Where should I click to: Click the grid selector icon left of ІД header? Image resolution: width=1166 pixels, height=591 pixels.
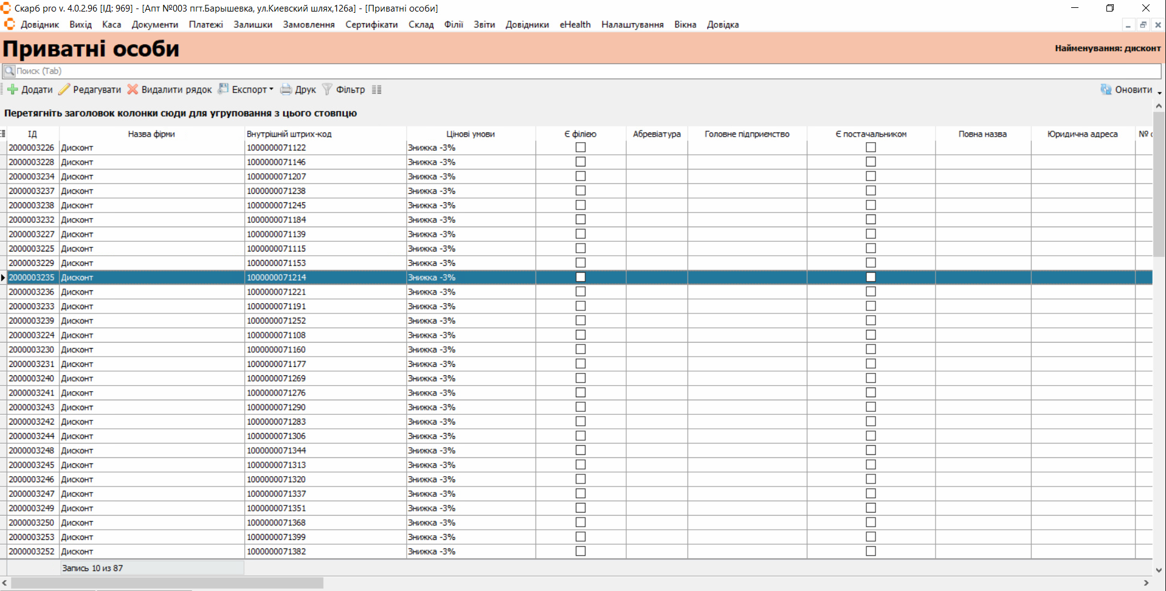(x=3, y=134)
